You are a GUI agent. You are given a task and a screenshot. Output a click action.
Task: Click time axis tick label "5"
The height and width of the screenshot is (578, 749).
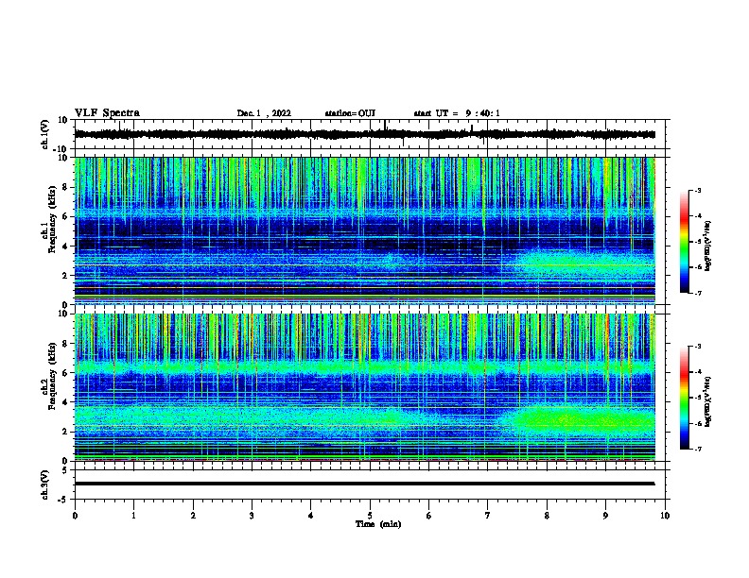coord(370,516)
